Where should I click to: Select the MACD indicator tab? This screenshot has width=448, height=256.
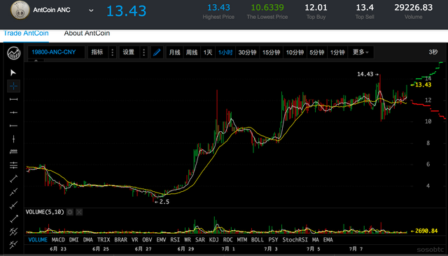(58, 240)
